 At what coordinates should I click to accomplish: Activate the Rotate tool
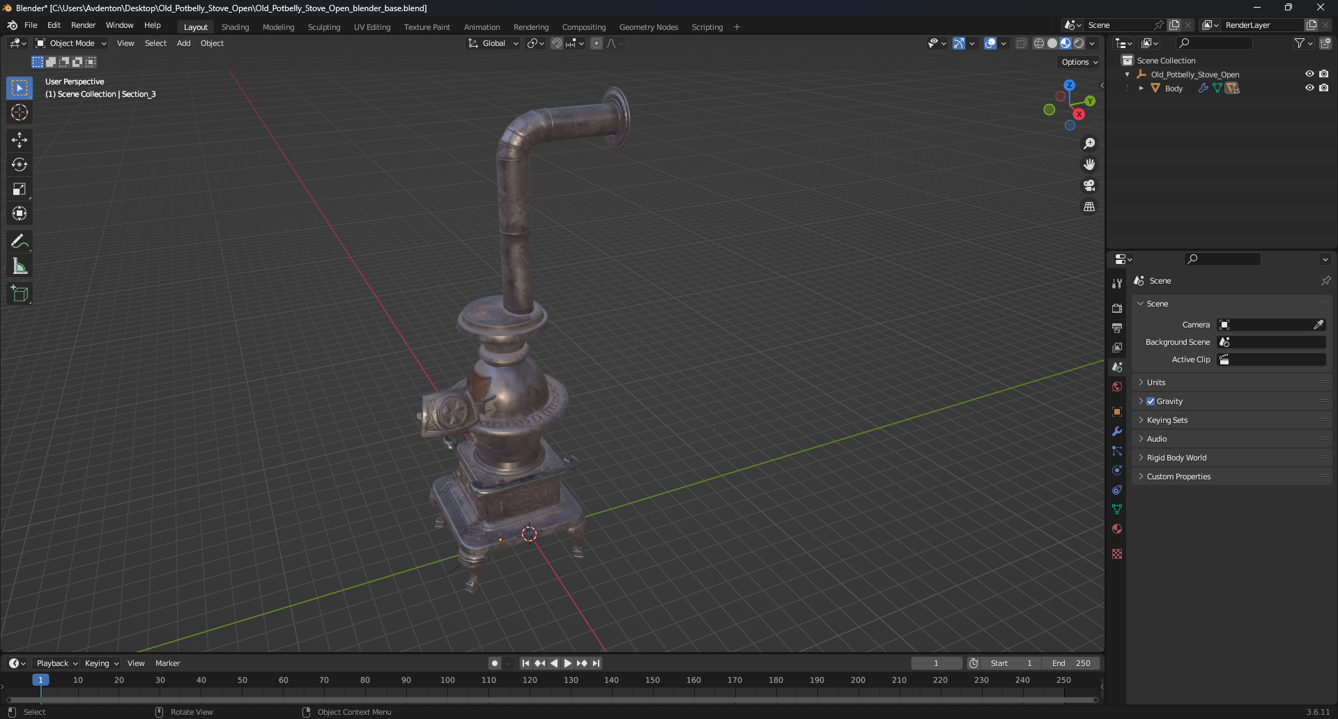(x=20, y=164)
